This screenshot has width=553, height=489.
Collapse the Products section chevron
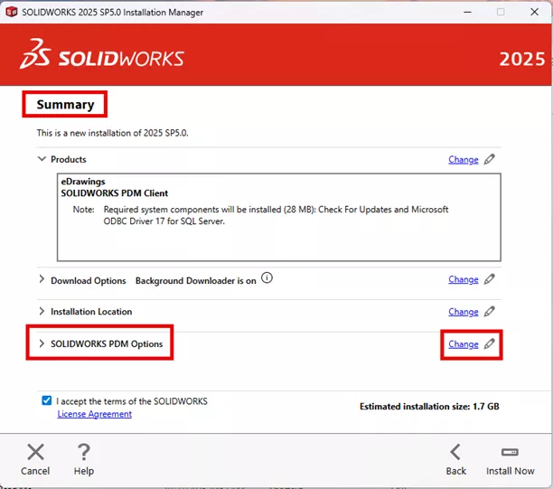tap(42, 159)
